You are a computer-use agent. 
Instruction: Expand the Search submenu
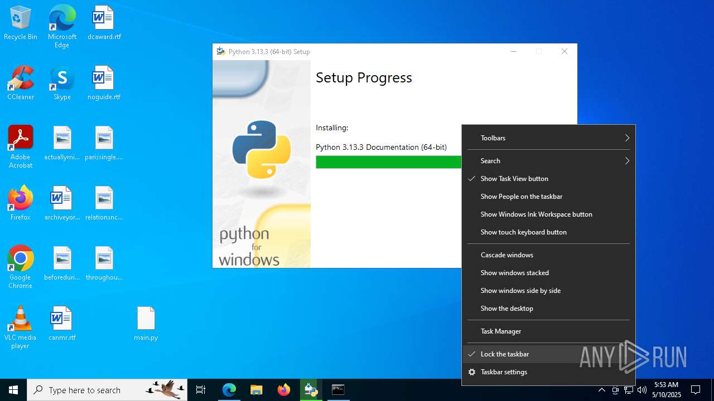click(x=548, y=161)
